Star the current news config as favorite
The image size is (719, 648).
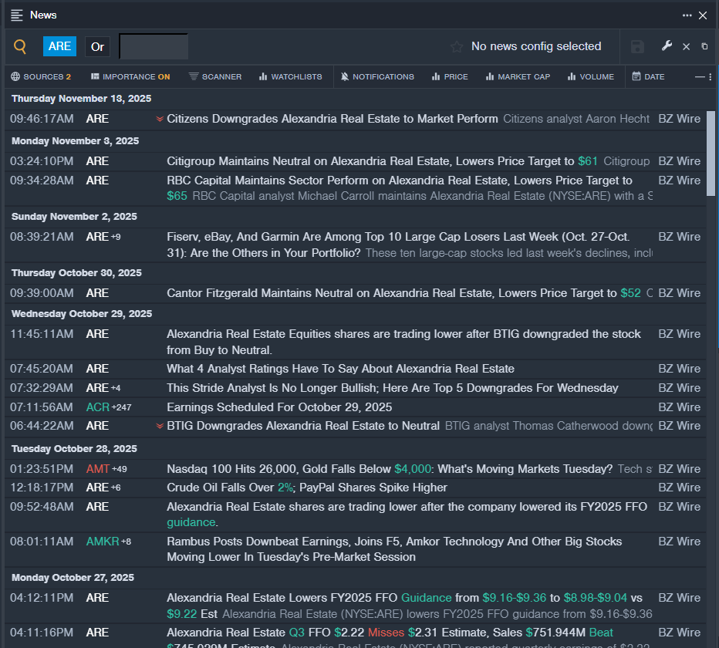click(457, 46)
